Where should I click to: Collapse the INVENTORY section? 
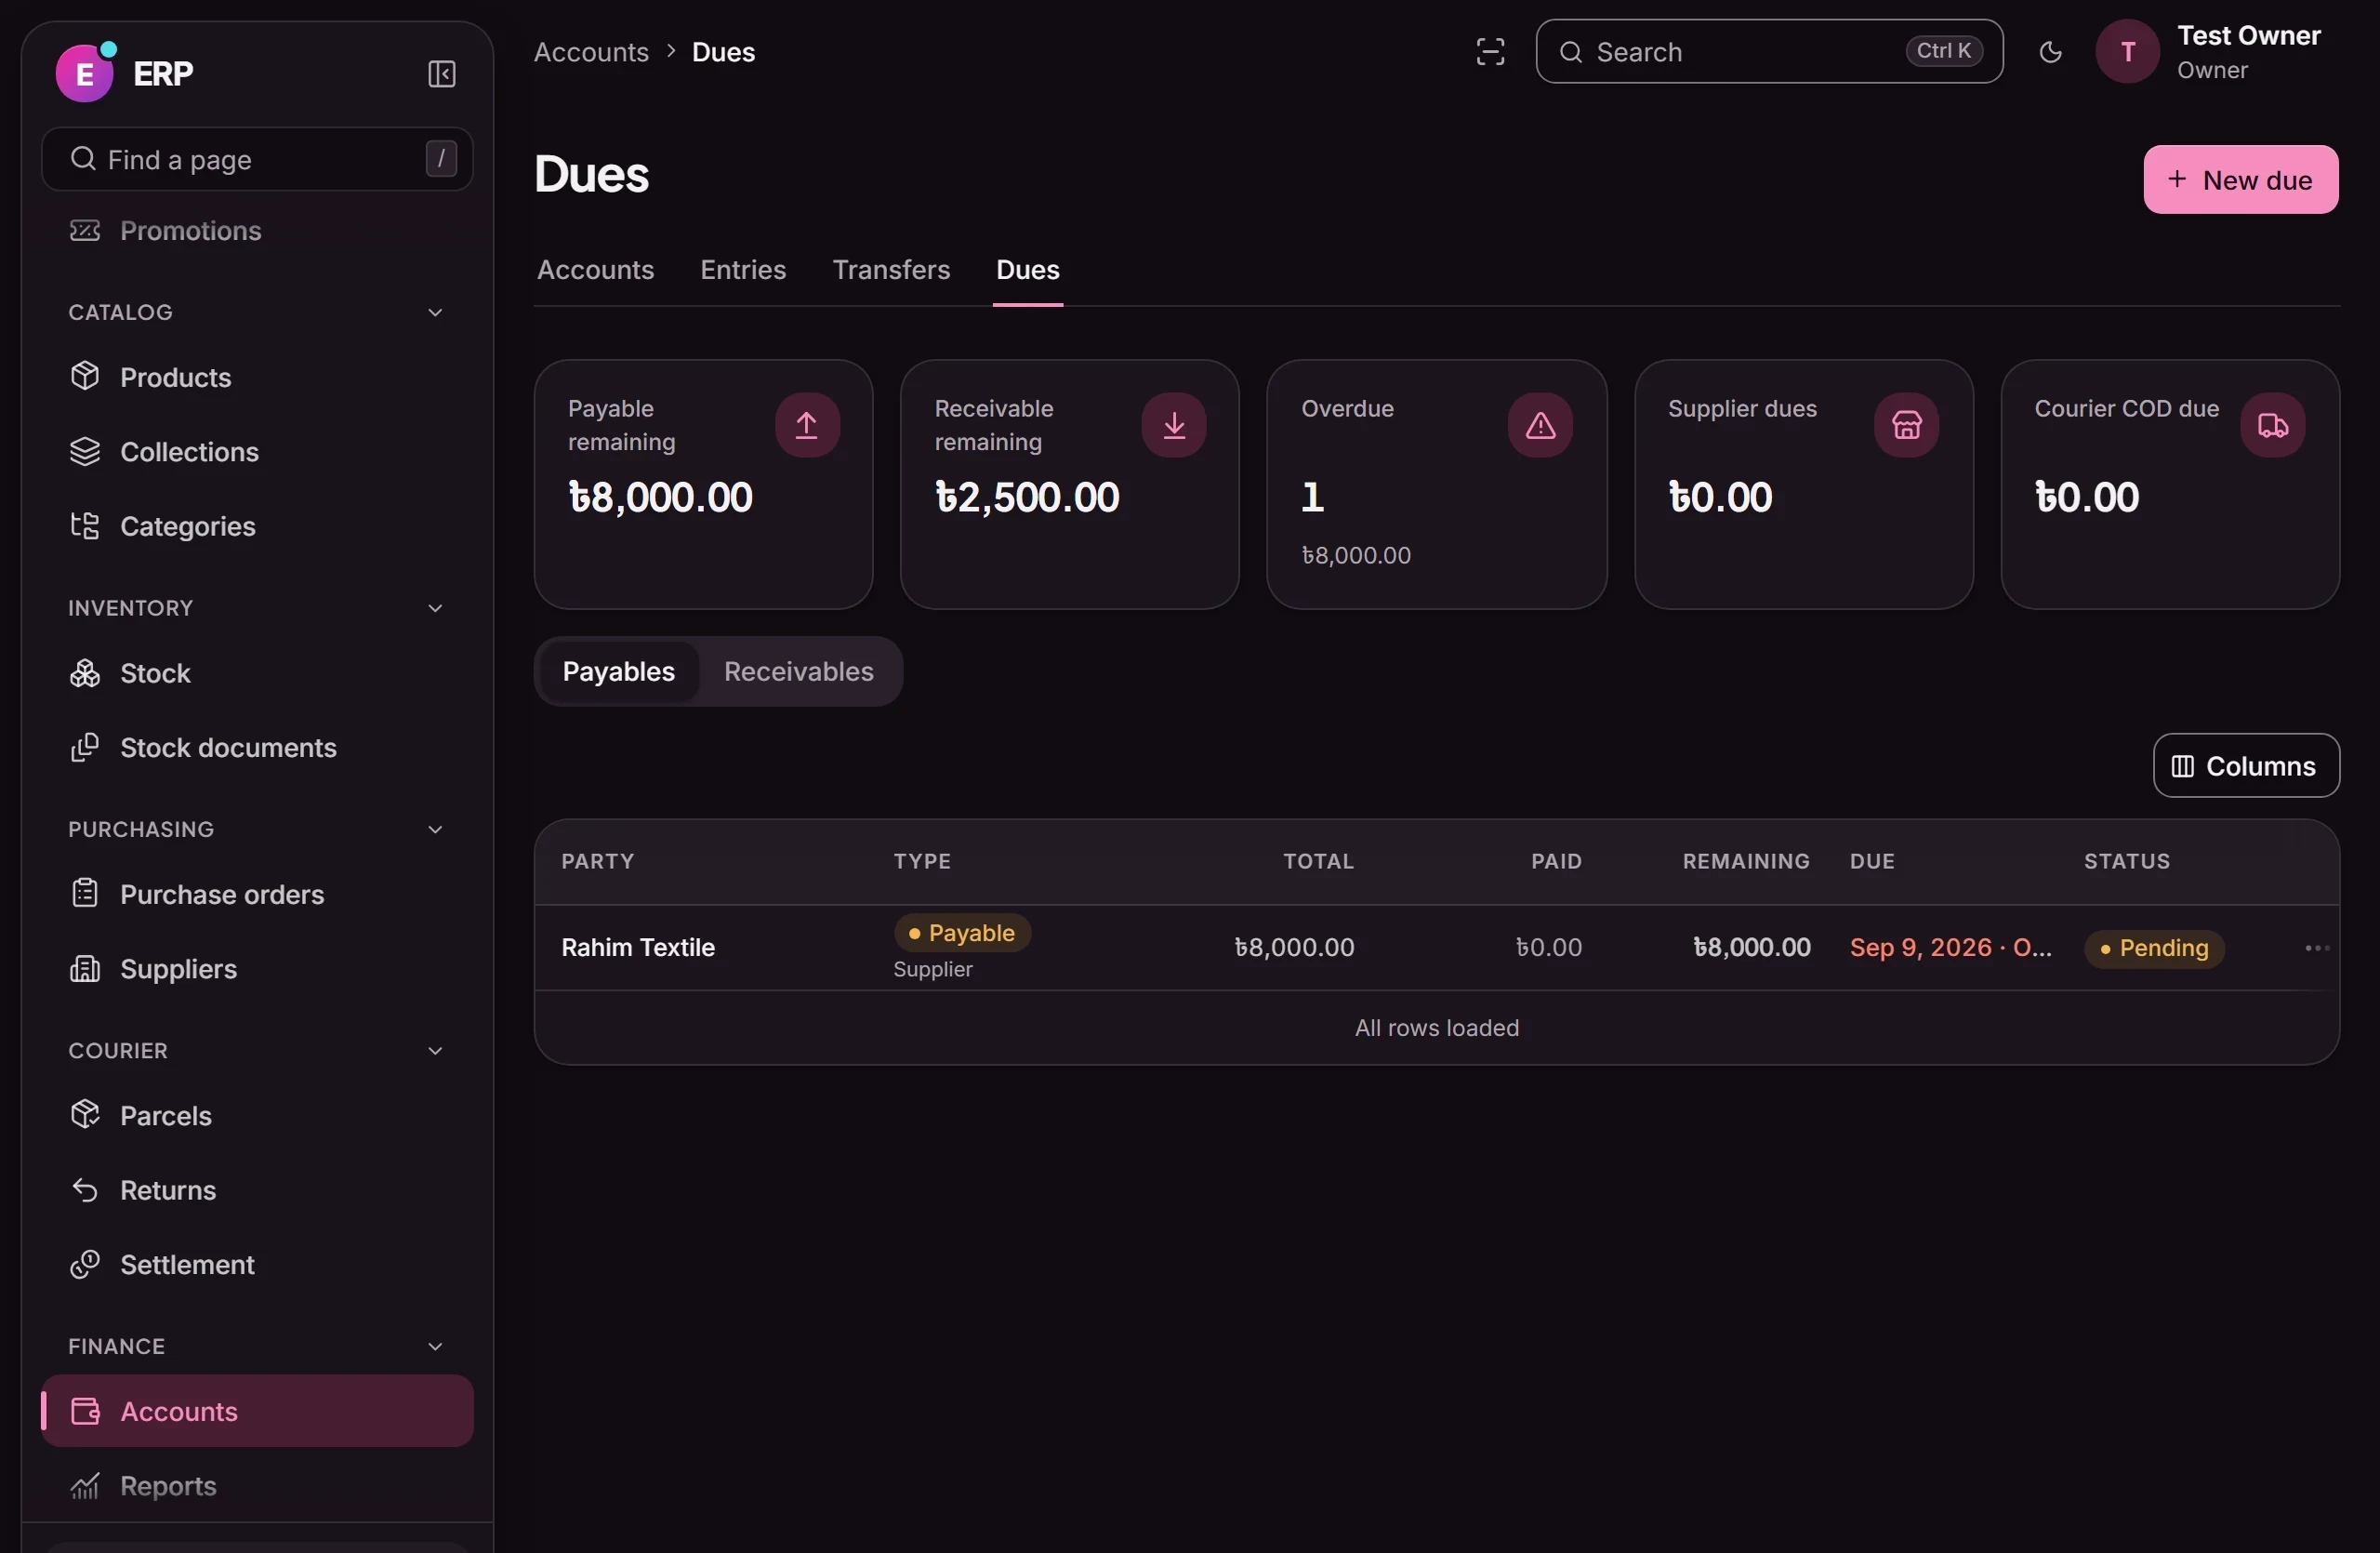pos(435,608)
